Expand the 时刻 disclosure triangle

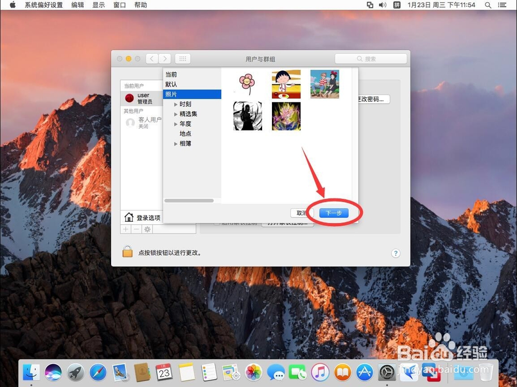(176, 104)
